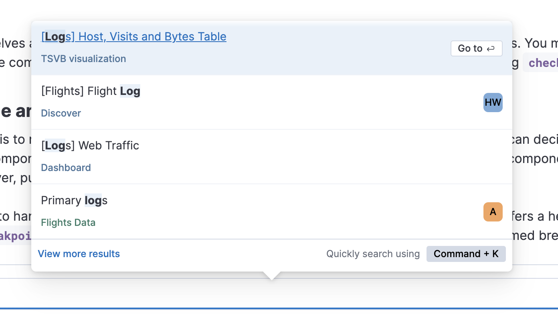
Task: Open the "View more results" link
Action: (x=79, y=254)
